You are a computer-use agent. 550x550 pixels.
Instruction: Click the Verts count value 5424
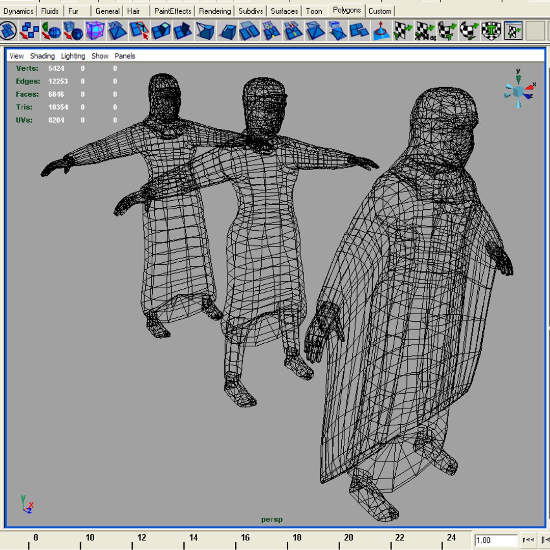click(x=57, y=68)
